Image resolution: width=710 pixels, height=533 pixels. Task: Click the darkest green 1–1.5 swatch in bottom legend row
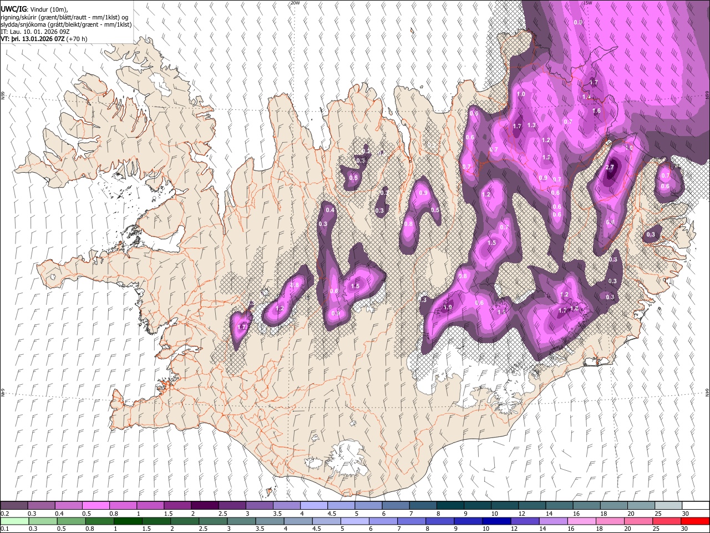[x=128, y=521]
